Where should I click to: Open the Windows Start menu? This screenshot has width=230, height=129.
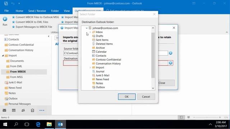(x=5, y=124)
